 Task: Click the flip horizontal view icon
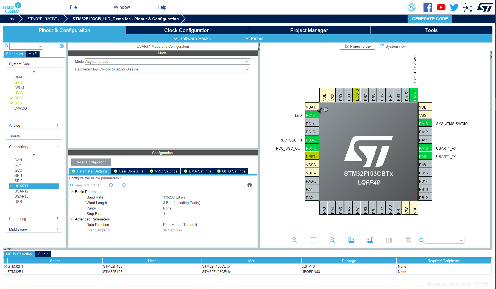click(389, 240)
